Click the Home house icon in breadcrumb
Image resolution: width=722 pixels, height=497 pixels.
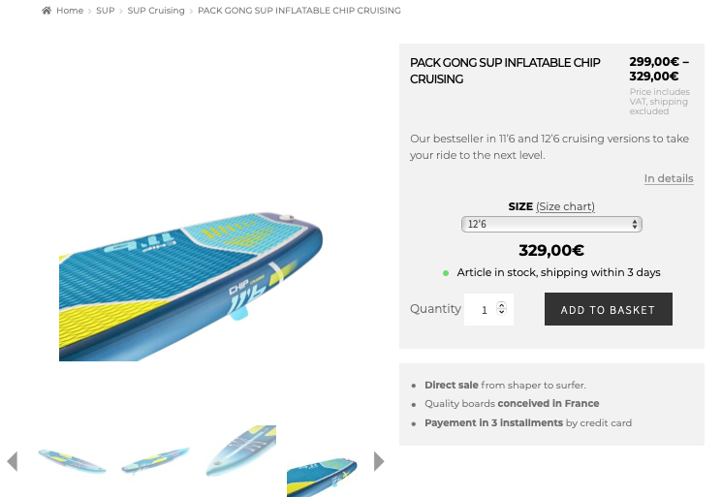tap(47, 11)
